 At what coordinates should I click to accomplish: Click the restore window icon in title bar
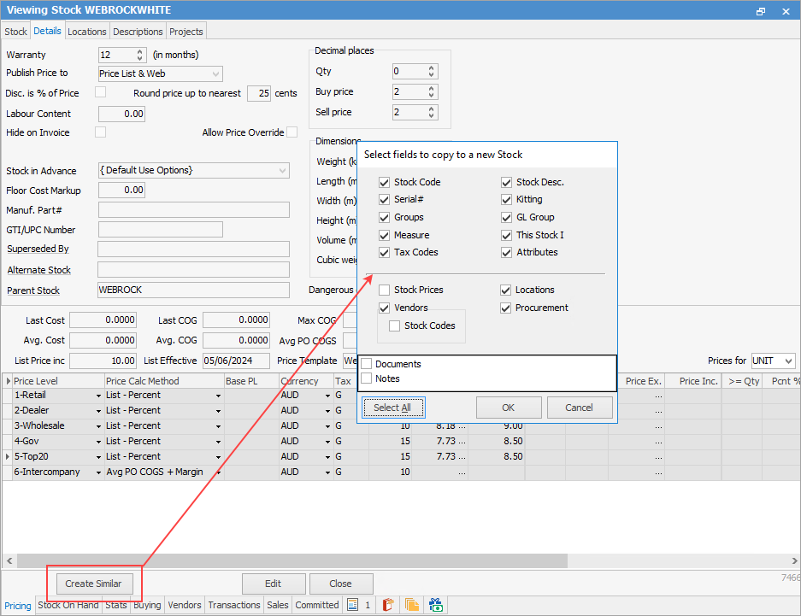(x=761, y=10)
